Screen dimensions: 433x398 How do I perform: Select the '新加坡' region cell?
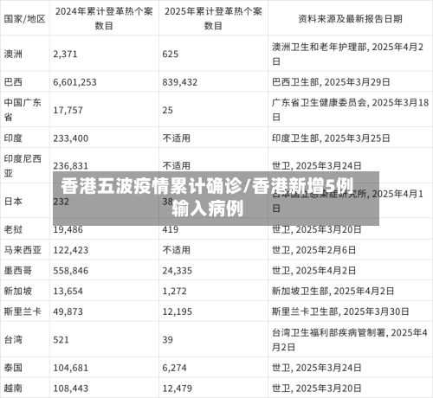[x=18, y=291]
